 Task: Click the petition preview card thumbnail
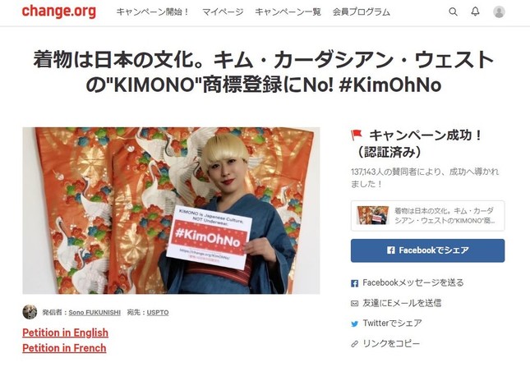pyautogui.click(x=372, y=215)
